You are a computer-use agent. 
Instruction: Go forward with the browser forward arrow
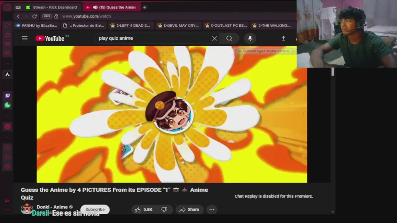tap(26, 16)
